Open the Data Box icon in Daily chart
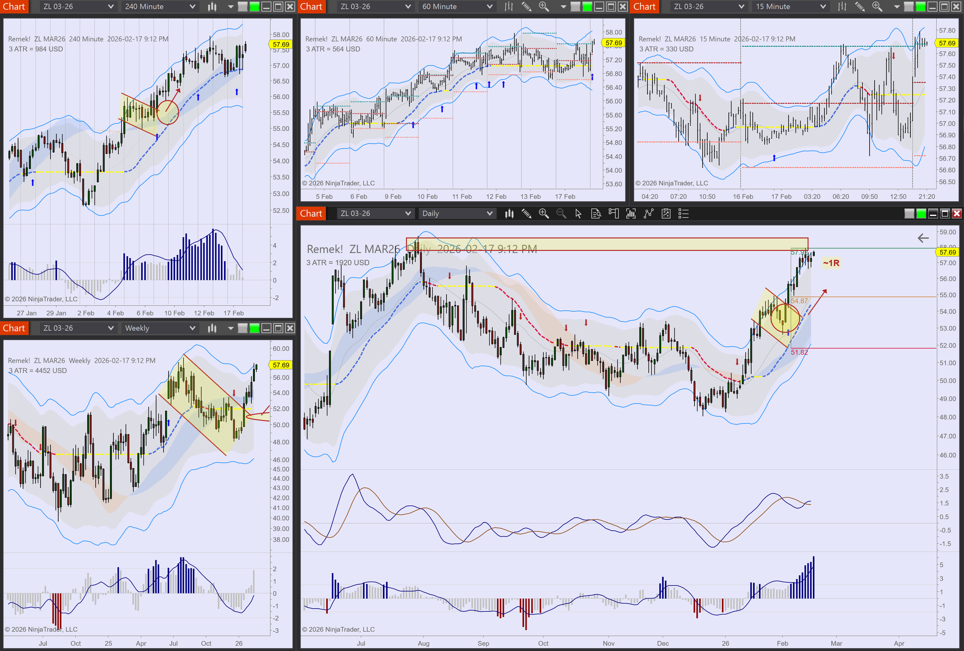Viewport: 964px width, 651px height. (596, 214)
